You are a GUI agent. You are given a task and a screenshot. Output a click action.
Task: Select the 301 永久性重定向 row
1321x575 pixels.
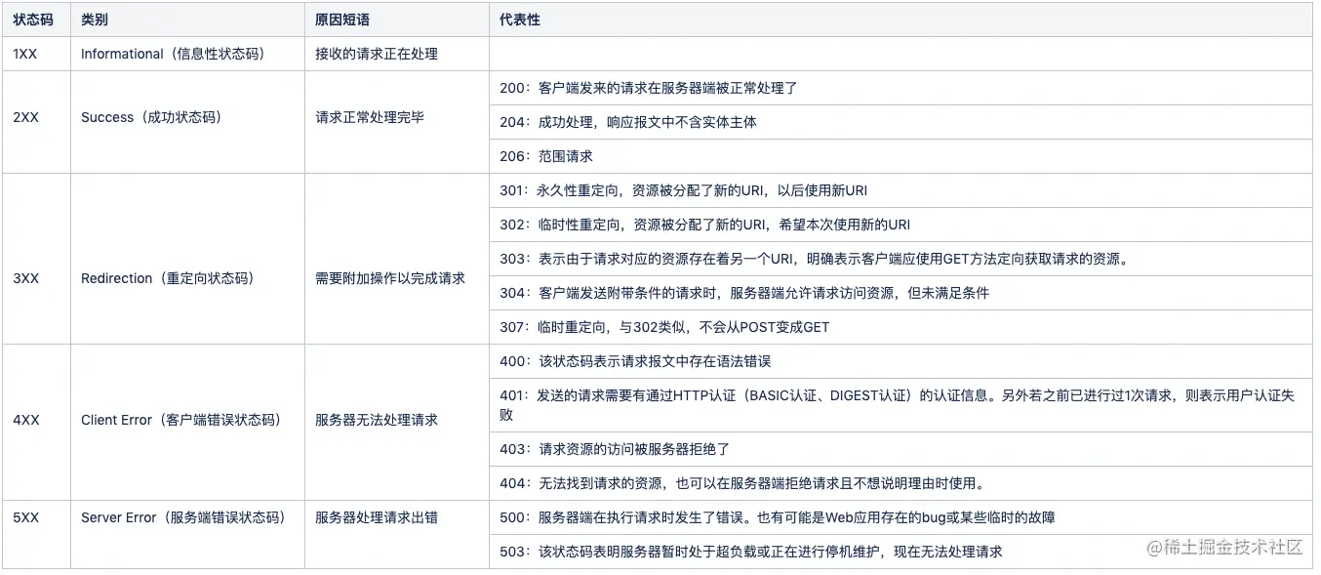pos(901,190)
